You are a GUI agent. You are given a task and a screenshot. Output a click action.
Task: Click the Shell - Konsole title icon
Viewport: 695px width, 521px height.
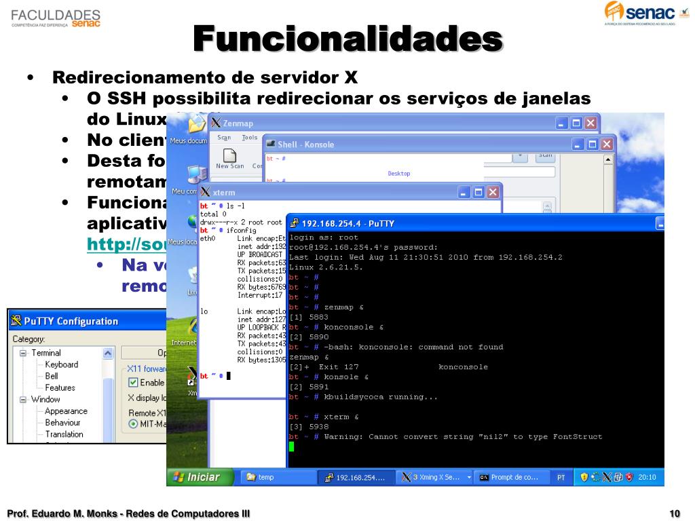(x=270, y=144)
